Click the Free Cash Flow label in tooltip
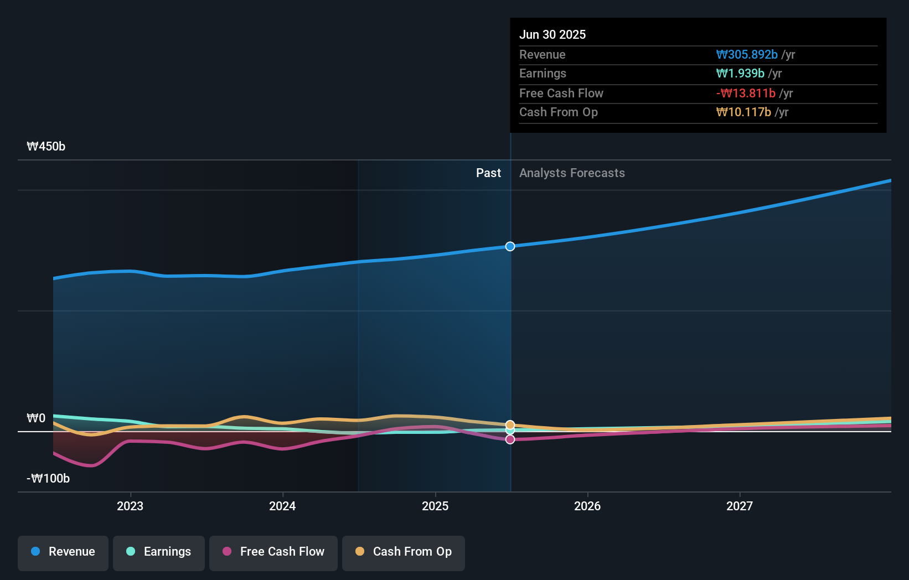The width and height of the screenshot is (909, 580). click(561, 94)
